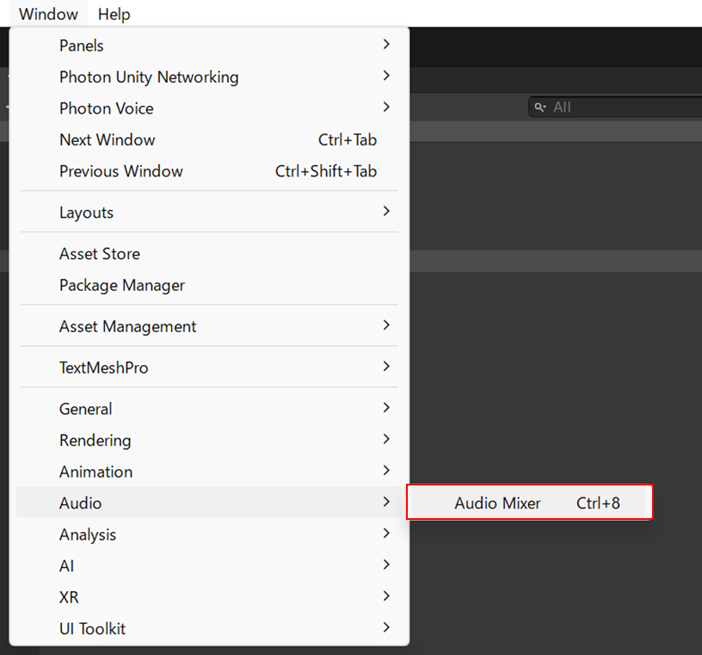Expand the General submenu

(209, 409)
